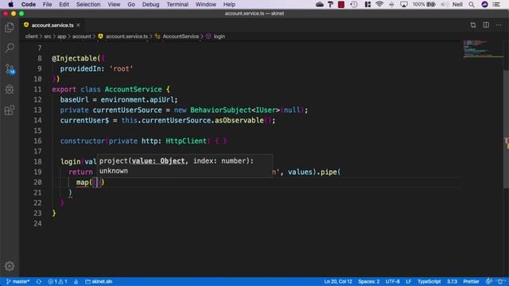
Task: Open the Apple menu
Action: (10, 4)
